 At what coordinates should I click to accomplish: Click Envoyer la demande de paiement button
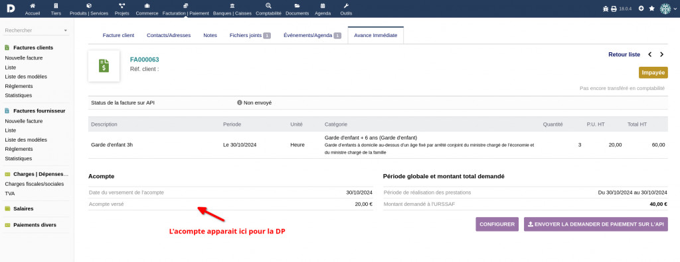point(596,224)
